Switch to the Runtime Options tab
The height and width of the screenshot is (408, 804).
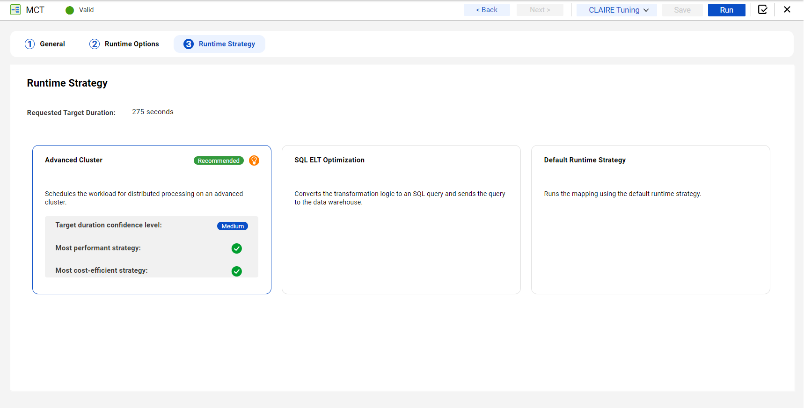(x=124, y=44)
